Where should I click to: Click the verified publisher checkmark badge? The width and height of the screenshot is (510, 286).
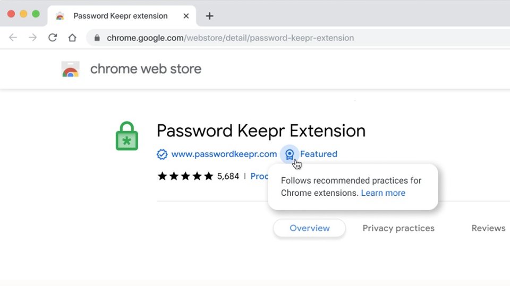[x=162, y=154]
